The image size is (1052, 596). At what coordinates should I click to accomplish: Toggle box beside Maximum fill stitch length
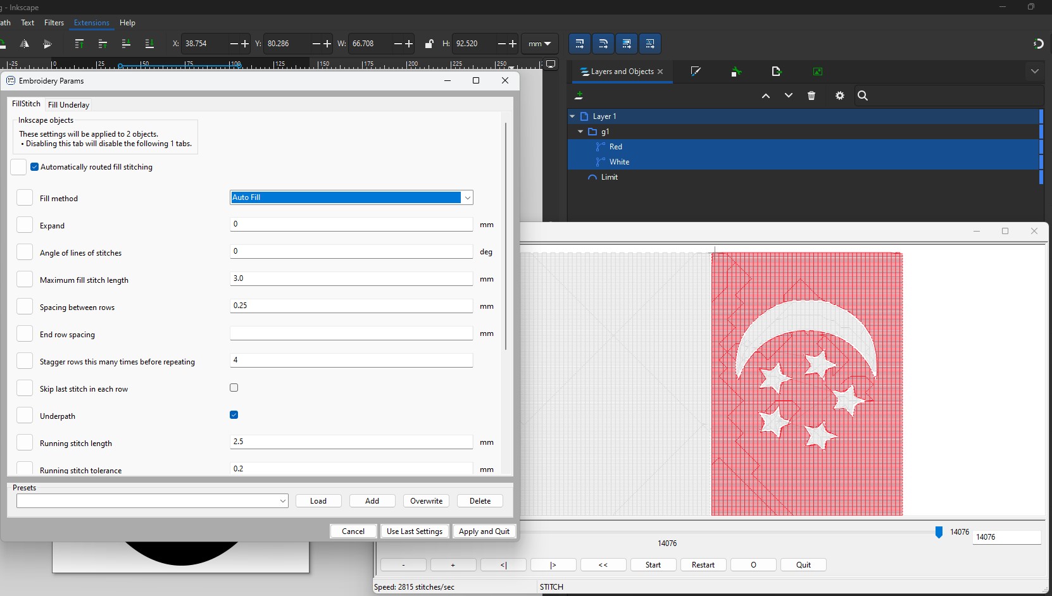[25, 280]
